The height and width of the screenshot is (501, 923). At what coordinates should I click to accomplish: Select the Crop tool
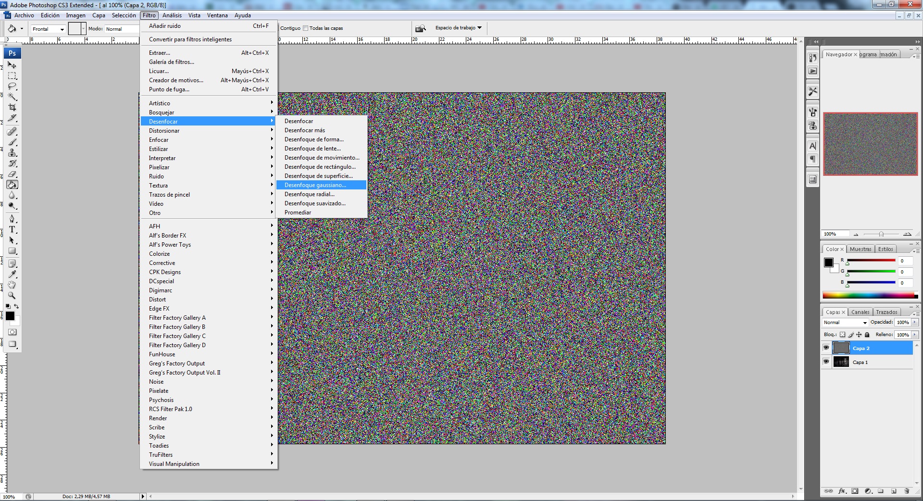point(12,107)
